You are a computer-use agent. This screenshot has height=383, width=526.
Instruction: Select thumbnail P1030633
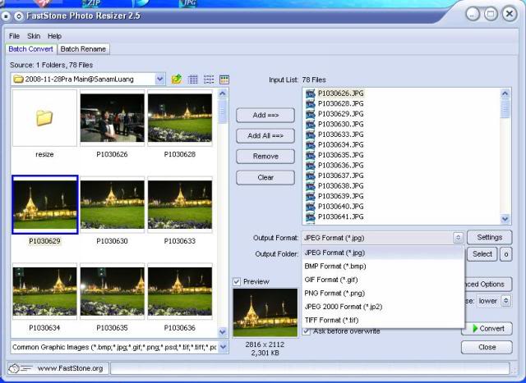180,204
